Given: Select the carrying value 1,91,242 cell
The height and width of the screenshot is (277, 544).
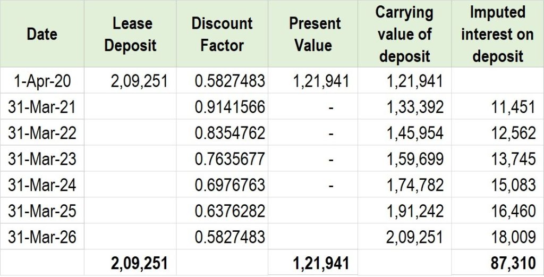Looking at the screenshot, I should click(415, 211).
